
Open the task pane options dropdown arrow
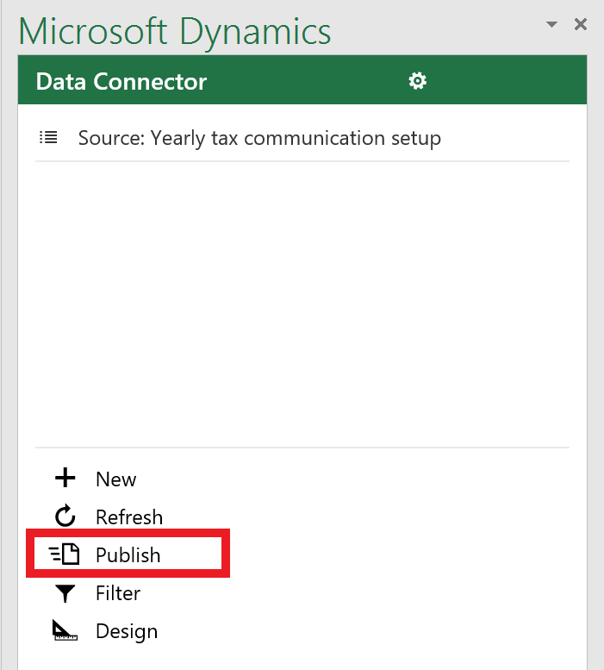coord(552,24)
